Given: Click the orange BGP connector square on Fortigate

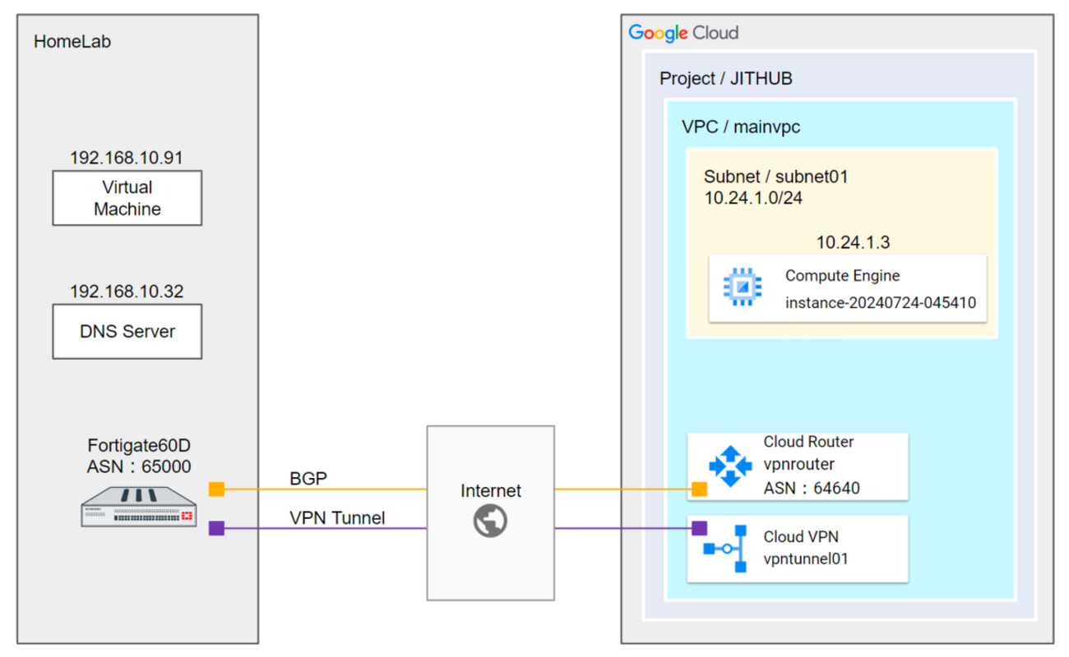Looking at the screenshot, I should pos(215,488).
